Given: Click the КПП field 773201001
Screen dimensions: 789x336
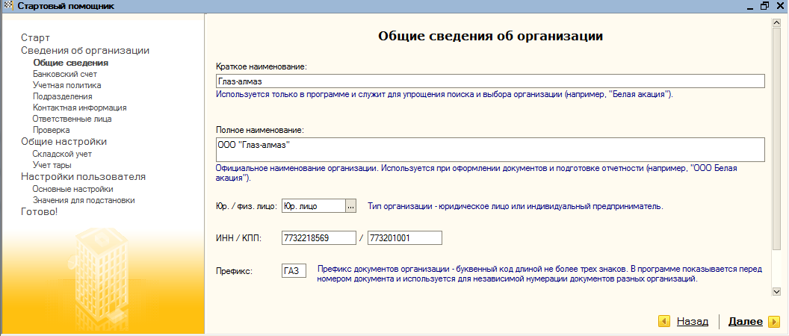Looking at the screenshot, I should (404, 238).
